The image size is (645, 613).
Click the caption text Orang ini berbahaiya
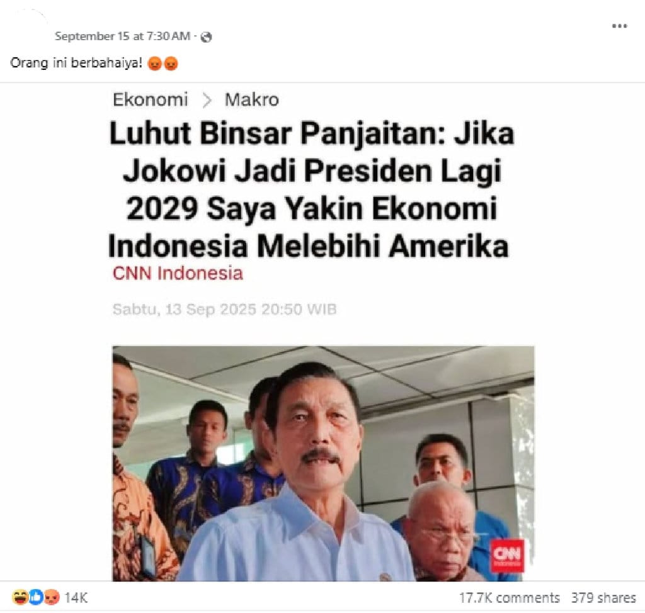tap(76, 63)
